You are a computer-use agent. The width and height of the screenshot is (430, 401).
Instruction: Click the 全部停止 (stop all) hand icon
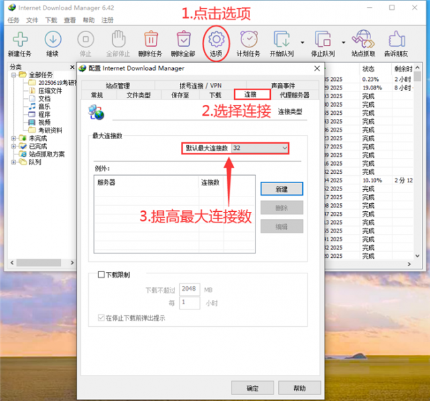pyautogui.click(x=118, y=39)
